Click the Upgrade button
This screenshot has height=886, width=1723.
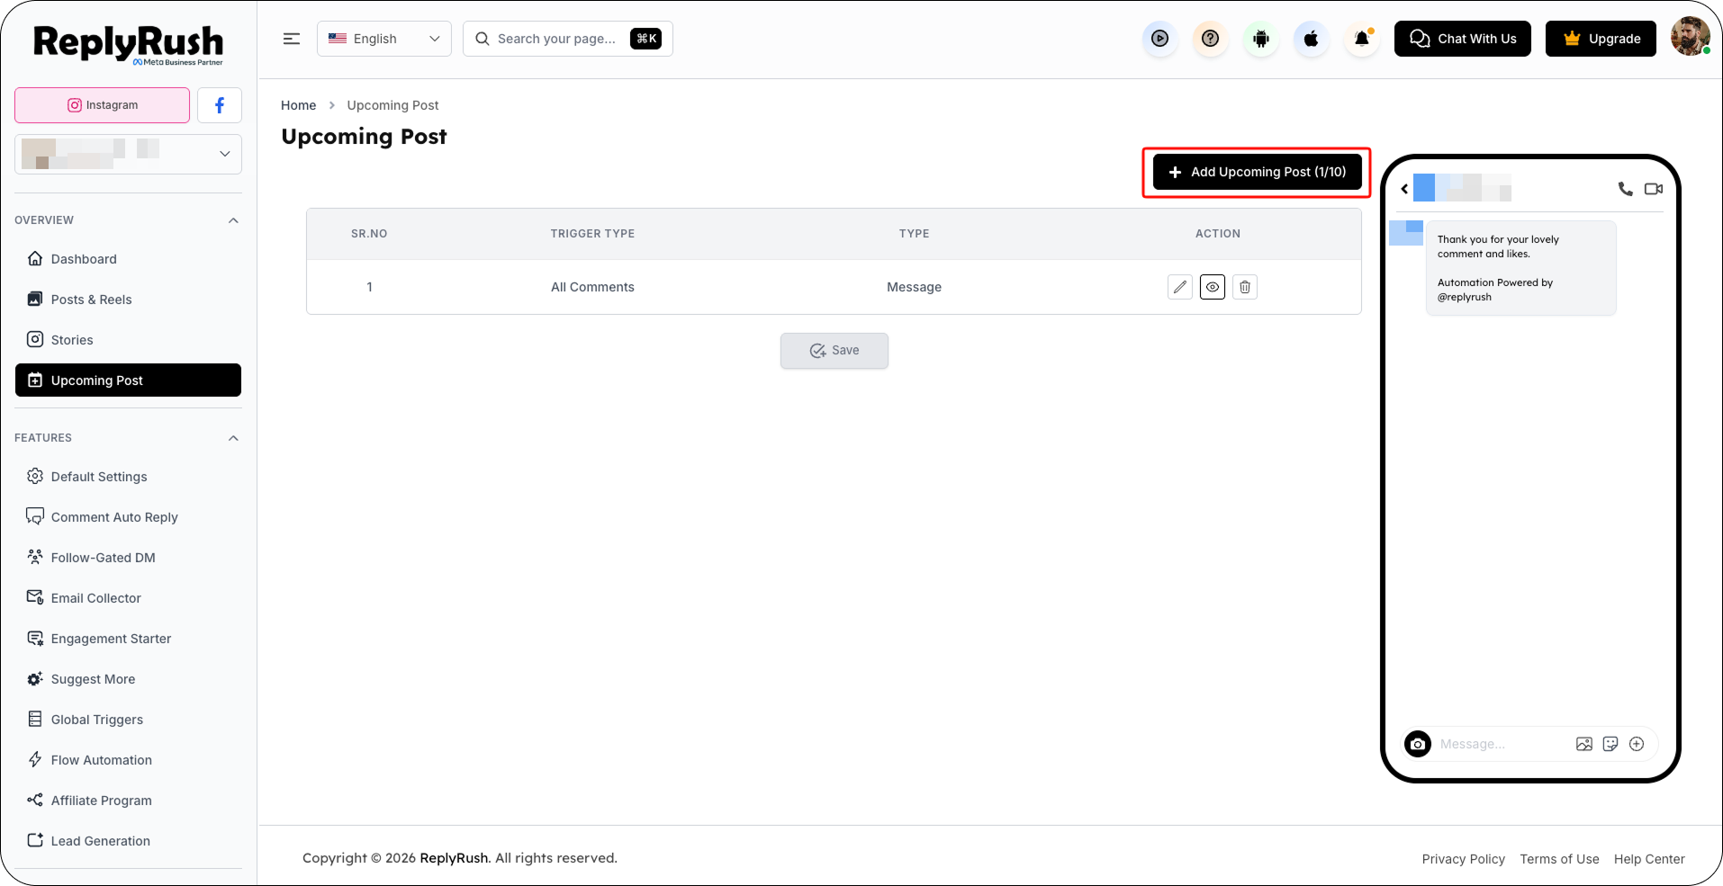pos(1601,39)
